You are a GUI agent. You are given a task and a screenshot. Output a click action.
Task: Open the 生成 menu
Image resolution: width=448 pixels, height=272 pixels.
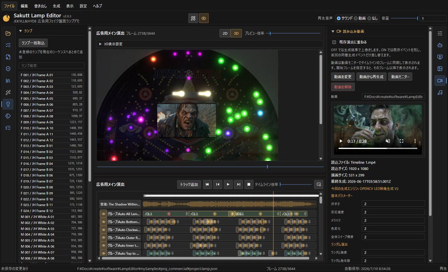coord(56,6)
